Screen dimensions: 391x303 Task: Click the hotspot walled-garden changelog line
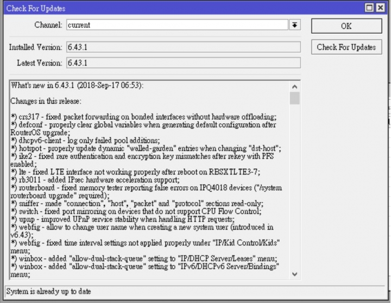coord(146,148)
